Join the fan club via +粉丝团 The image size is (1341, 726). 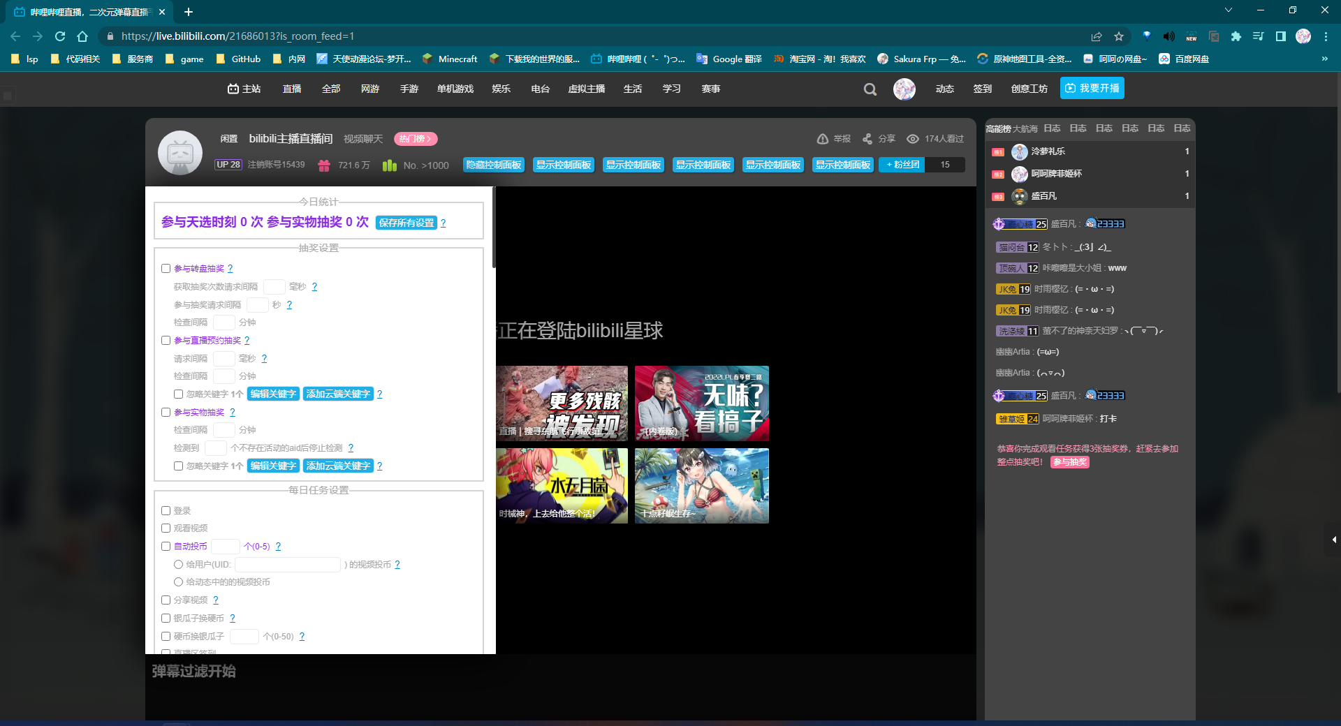[x=902, y=165]
